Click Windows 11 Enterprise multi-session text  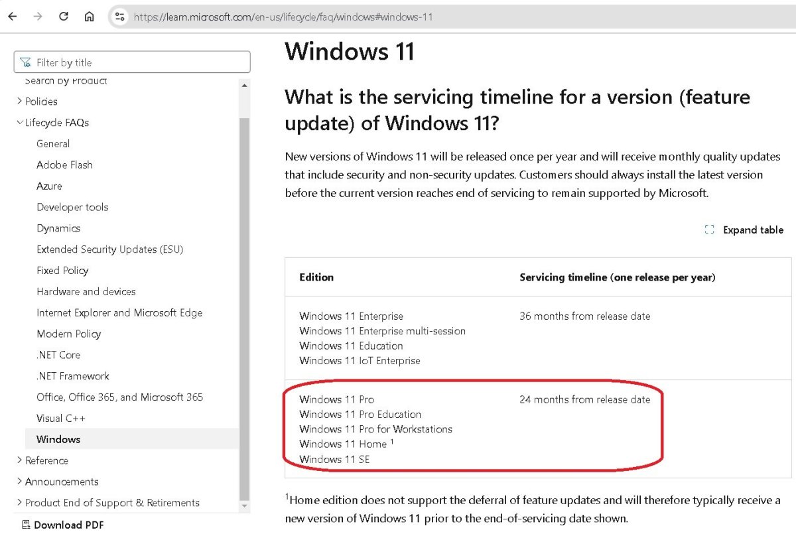point(382,331)
